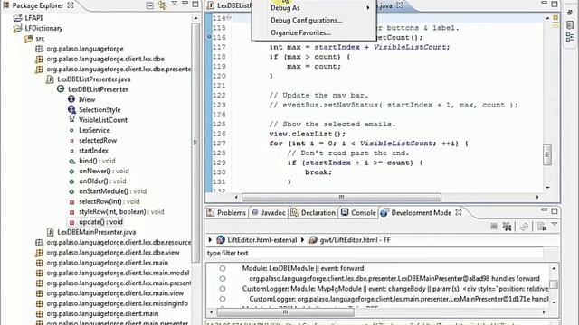
Task: Click log horizontal scrollbar thumb
Action: tap(286, 312)
